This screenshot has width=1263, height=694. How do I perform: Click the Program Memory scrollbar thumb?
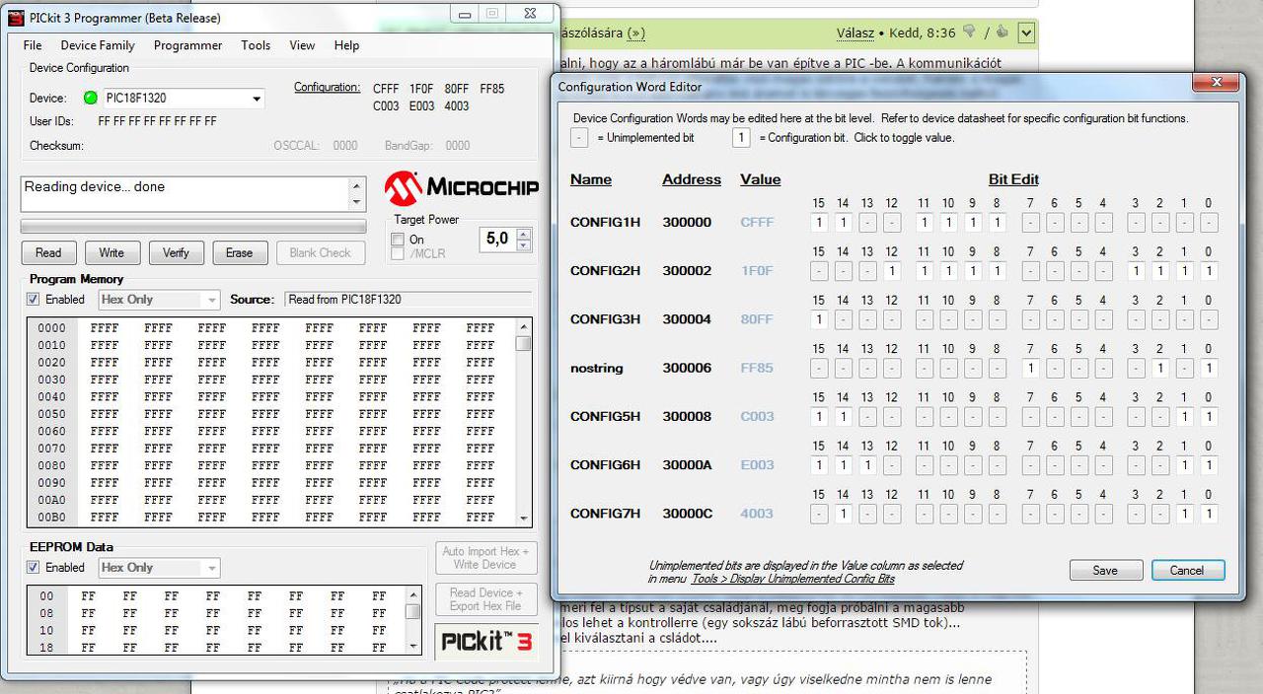point(524,343)
